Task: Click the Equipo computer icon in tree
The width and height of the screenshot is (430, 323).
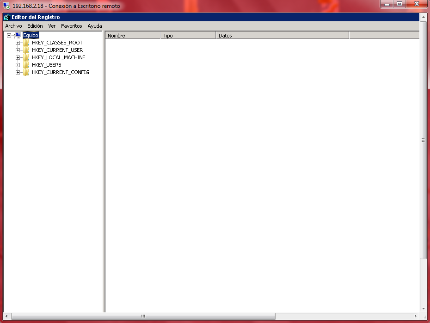Action: coord(18,35)
